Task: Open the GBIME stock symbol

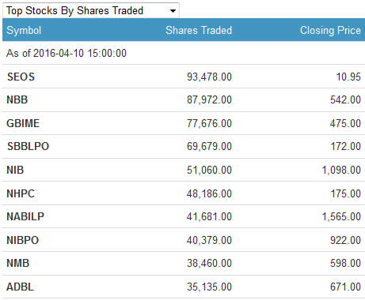Action: click(x=23, y=123)
